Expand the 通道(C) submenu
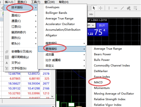This screenshot has height=107, width=141. 21,21
